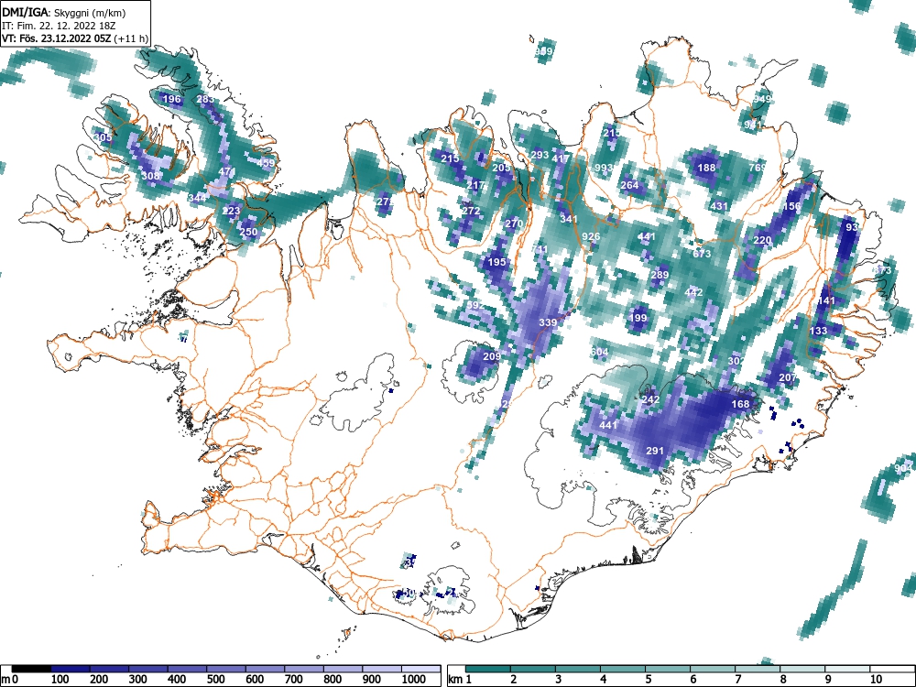Screen dimensions: 916x687
Task: Click the visibility value '459' on the map
Action: pos(266,163)
